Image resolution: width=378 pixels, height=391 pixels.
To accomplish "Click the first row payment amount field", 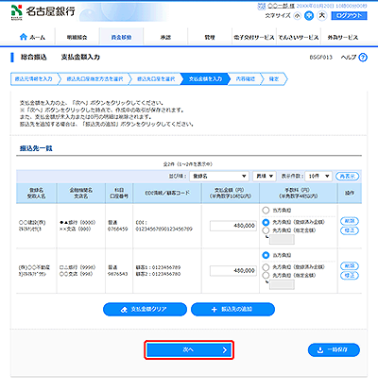I will click(233, 226).
